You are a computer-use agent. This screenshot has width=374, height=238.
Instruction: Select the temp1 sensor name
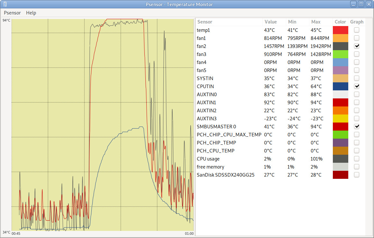tap(204, 30)
